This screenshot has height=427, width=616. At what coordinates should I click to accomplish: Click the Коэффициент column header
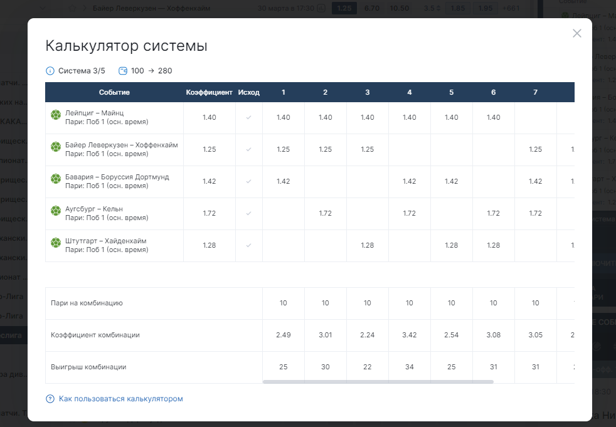pos(209,92)
